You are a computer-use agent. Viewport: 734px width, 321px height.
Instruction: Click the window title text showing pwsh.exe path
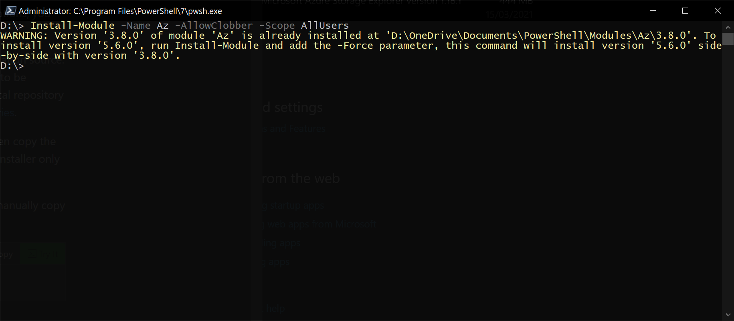[x=120, y=11]
